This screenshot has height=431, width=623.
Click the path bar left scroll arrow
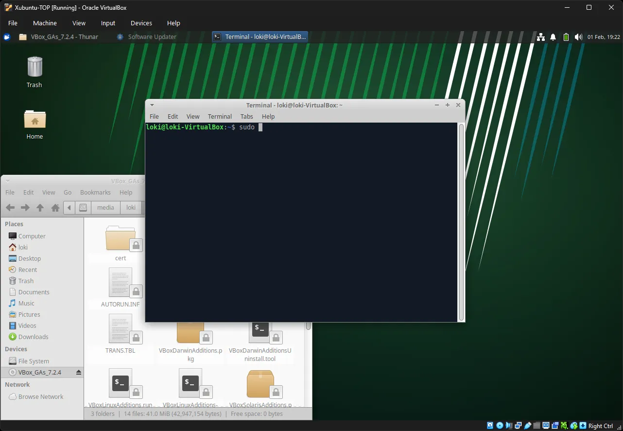tap(69, 208)
